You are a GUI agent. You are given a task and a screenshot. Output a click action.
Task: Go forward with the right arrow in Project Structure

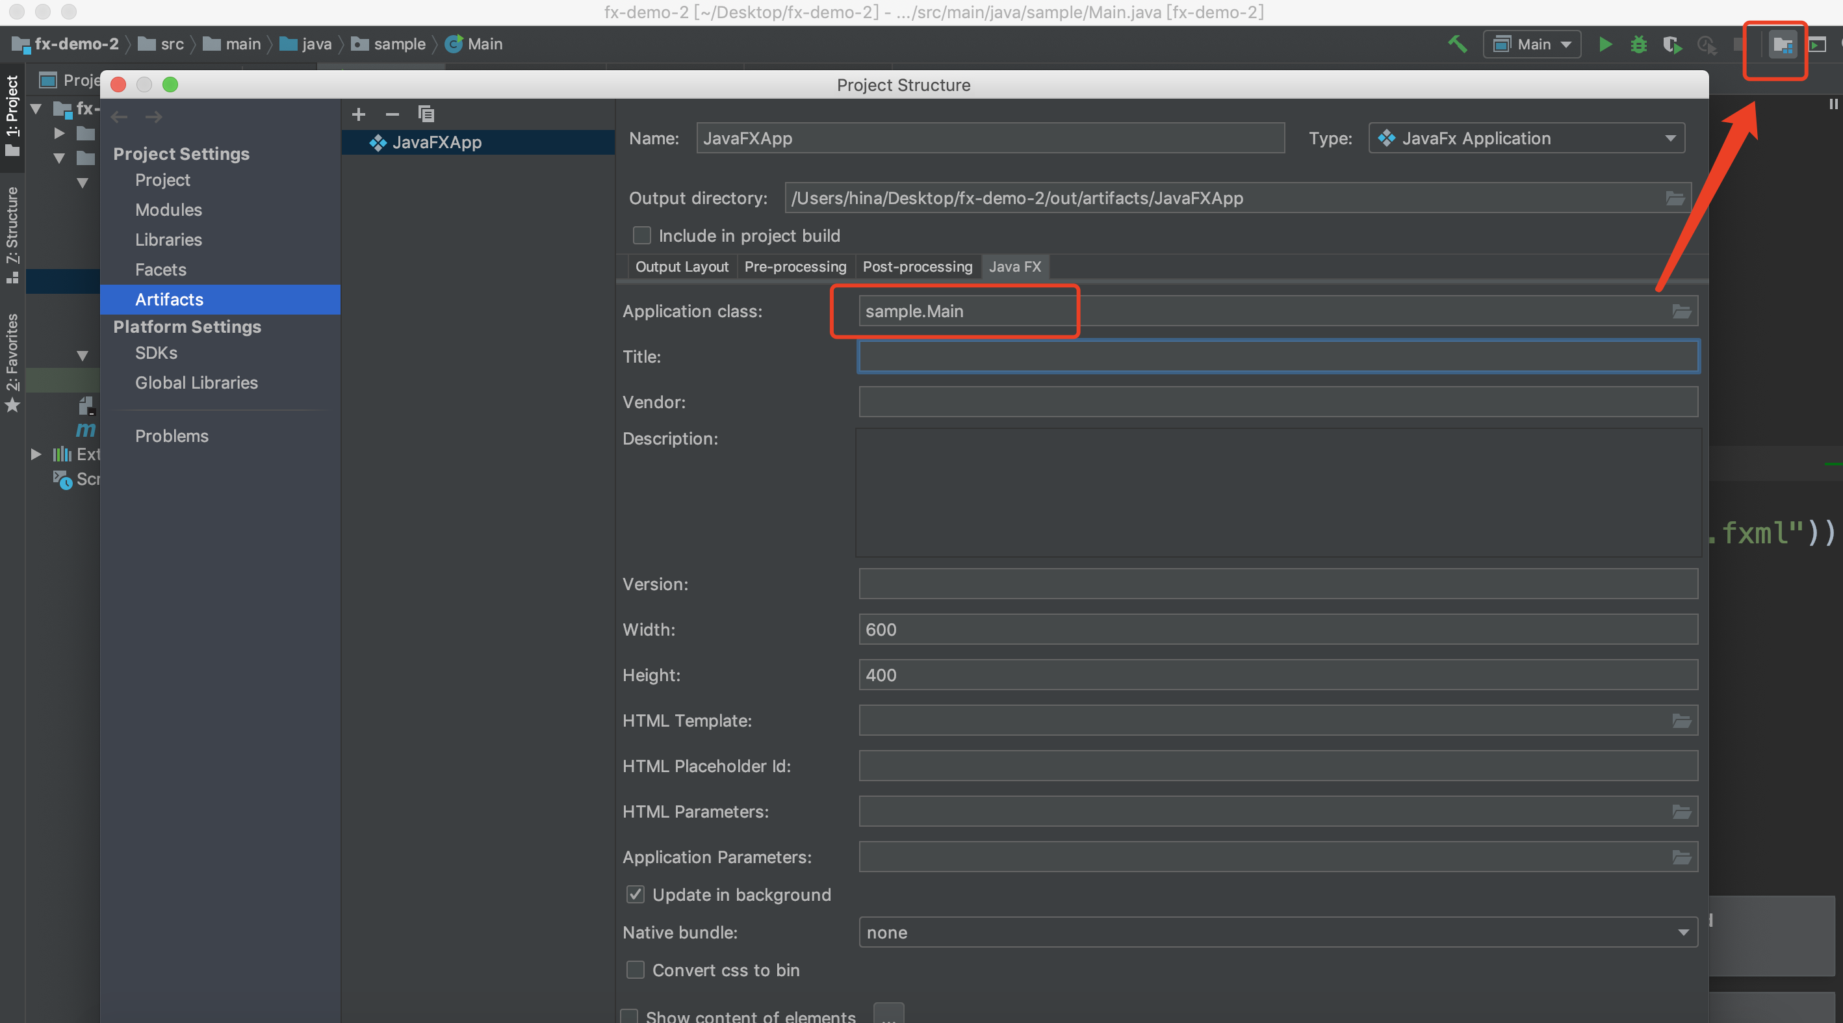[153, 116]
